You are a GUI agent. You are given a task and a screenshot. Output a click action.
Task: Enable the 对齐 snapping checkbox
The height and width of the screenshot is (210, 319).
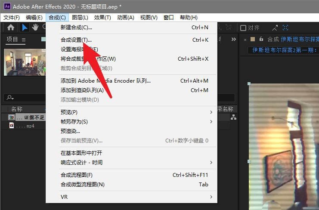[243, 28]
